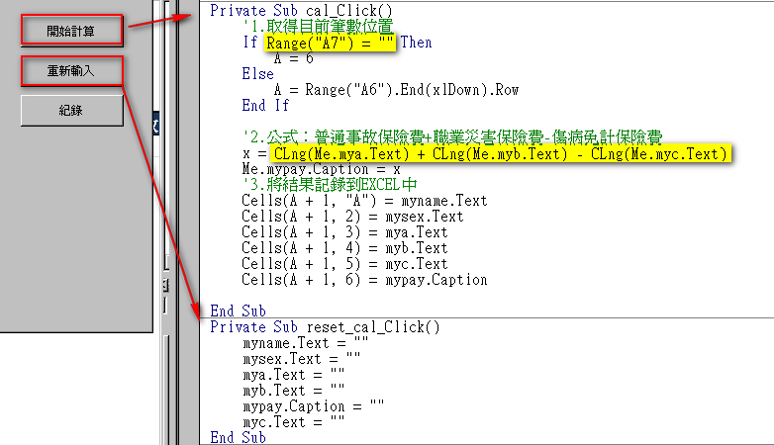Screen dimensions: 774x445
Task: Click the 紀錄 button
Action: (x=71, y=111)
